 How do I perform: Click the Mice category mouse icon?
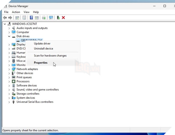14,61
